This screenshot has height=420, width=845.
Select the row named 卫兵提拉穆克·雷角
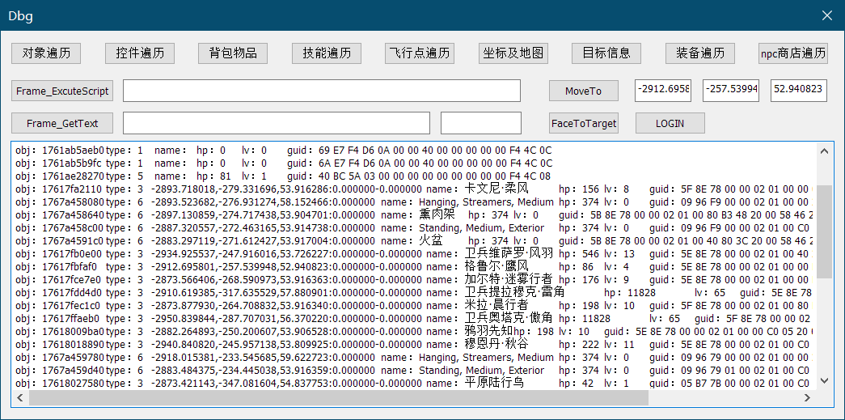tap(414, 293)
